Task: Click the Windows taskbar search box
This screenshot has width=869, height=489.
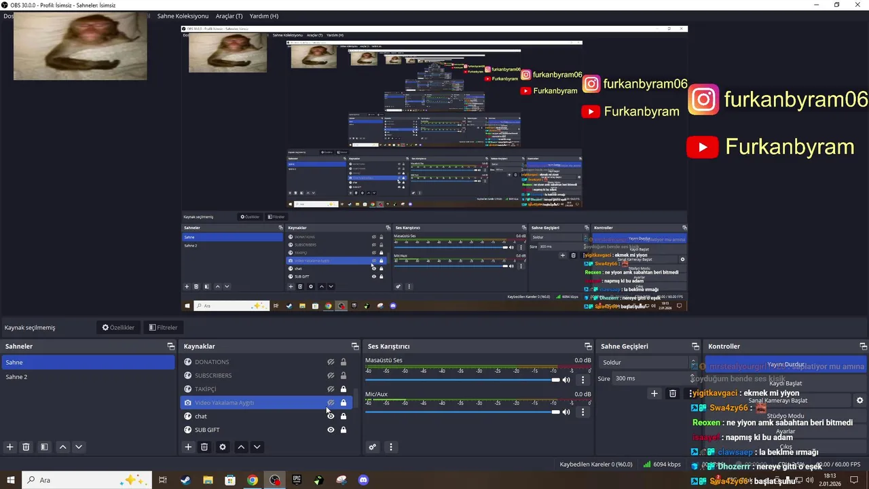Action: pos(87,480)
